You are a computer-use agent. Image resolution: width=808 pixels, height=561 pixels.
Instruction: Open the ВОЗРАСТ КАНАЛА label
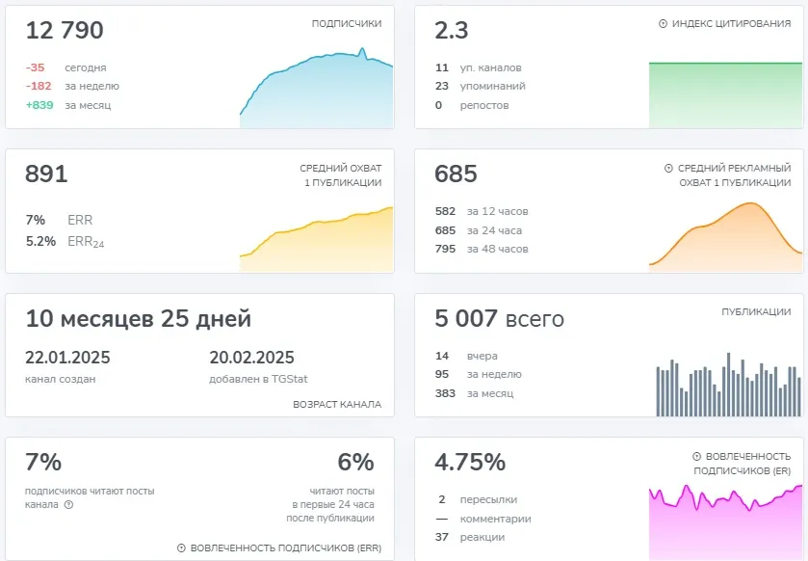[x=337, y=404]
